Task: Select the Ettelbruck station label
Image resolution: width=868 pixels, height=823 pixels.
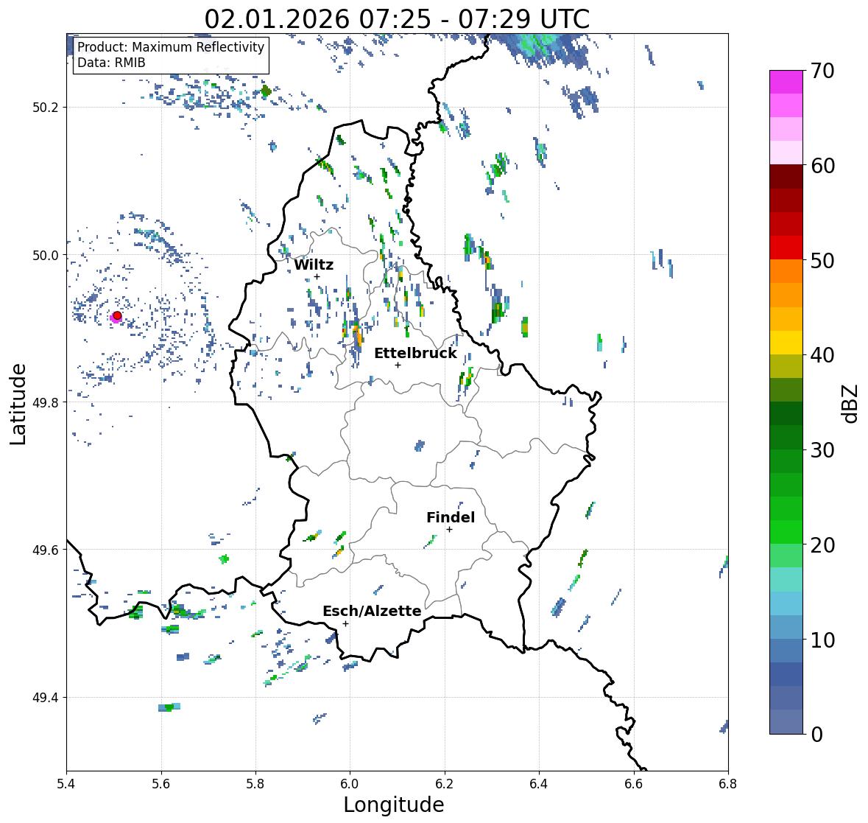Action: pyautogui.click(x=415, y=354)
